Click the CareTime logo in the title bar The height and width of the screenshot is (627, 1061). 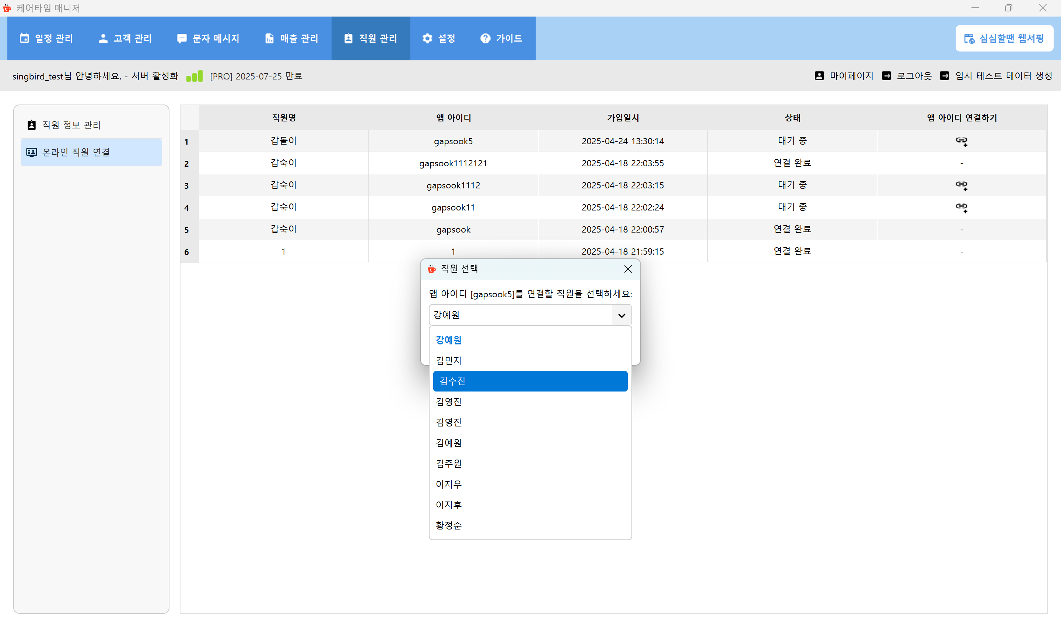(7, 8)
